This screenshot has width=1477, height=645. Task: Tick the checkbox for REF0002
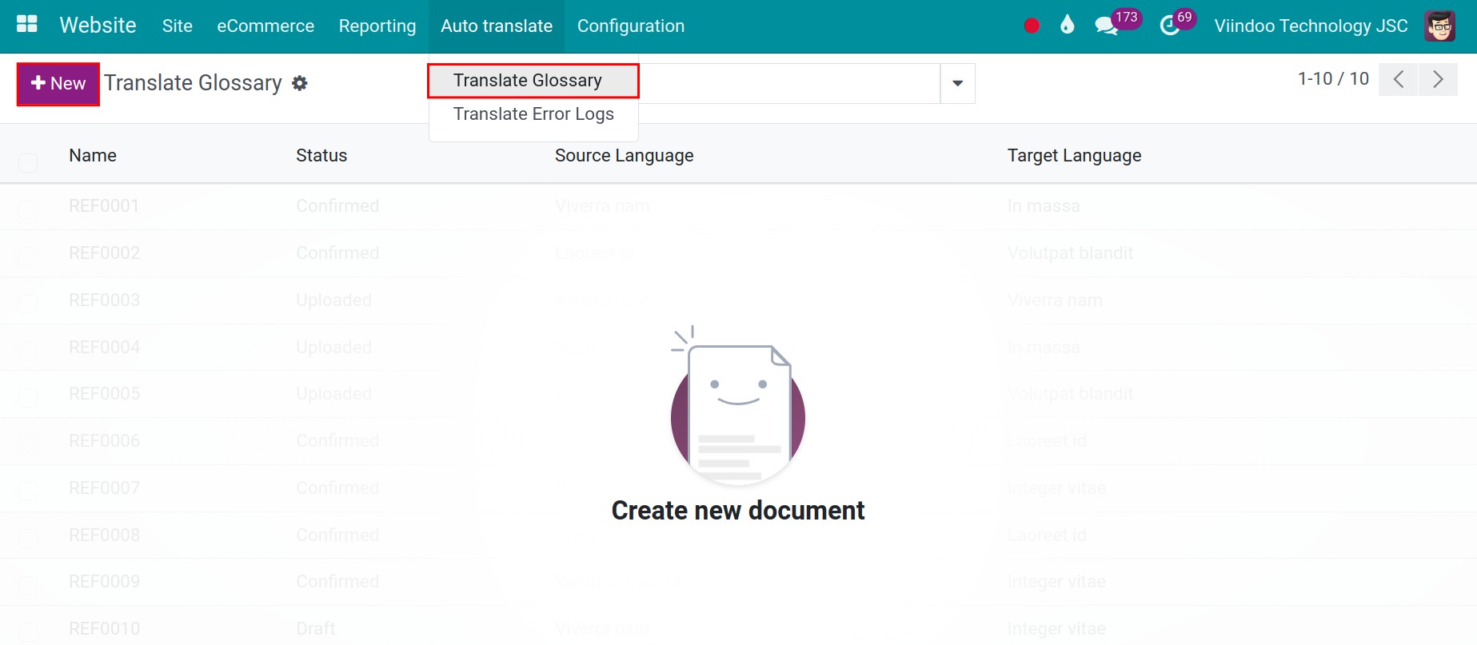tap(28, 257)
